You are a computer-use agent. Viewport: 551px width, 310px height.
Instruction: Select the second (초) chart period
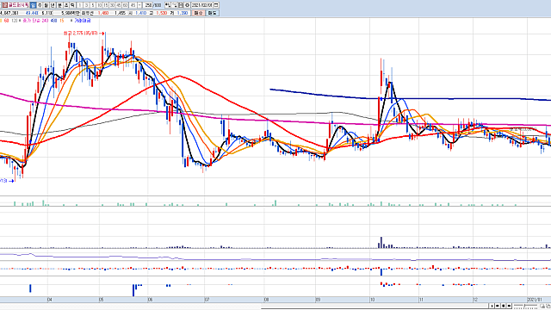(x=66, y=5)
